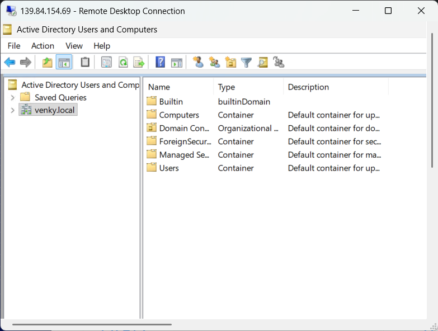Open Properties toolbar icon
This screenshot has width=438, height=331.
pyautogui.click(x=106, y=62)
